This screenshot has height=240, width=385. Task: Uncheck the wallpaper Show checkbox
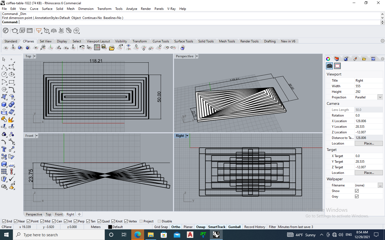point(357,191)
